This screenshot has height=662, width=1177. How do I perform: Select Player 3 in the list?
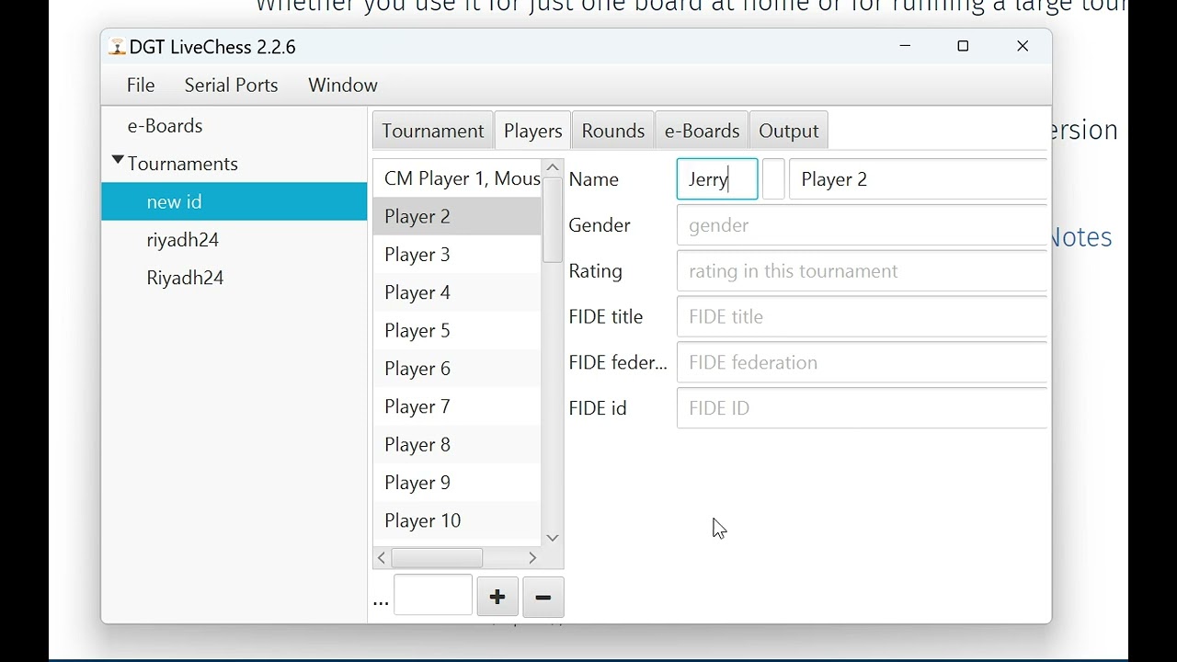pyautogui.click(x=457, y=255)
